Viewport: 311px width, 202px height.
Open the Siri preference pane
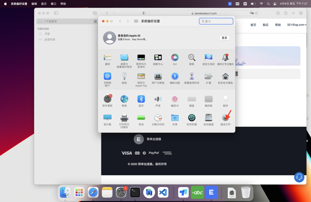(x=175, y=57)
